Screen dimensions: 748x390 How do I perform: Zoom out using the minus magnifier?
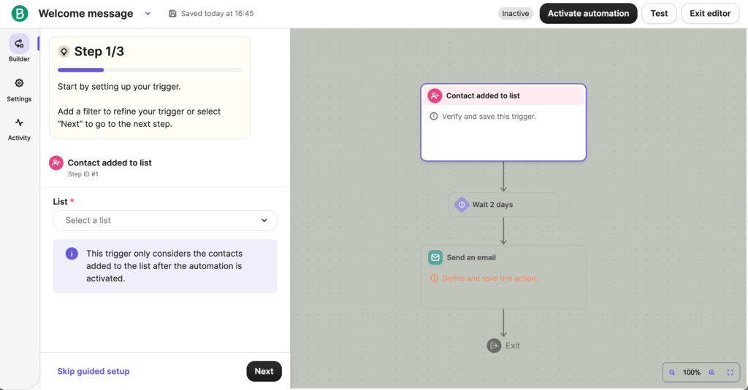672,373
